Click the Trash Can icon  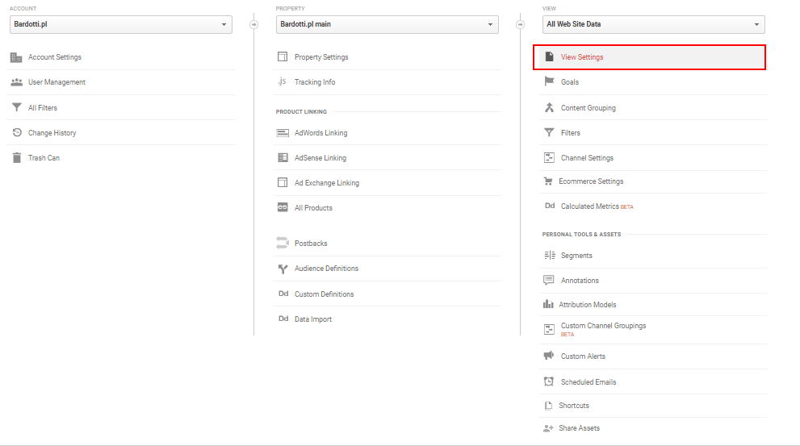click(x=17, y=157)
